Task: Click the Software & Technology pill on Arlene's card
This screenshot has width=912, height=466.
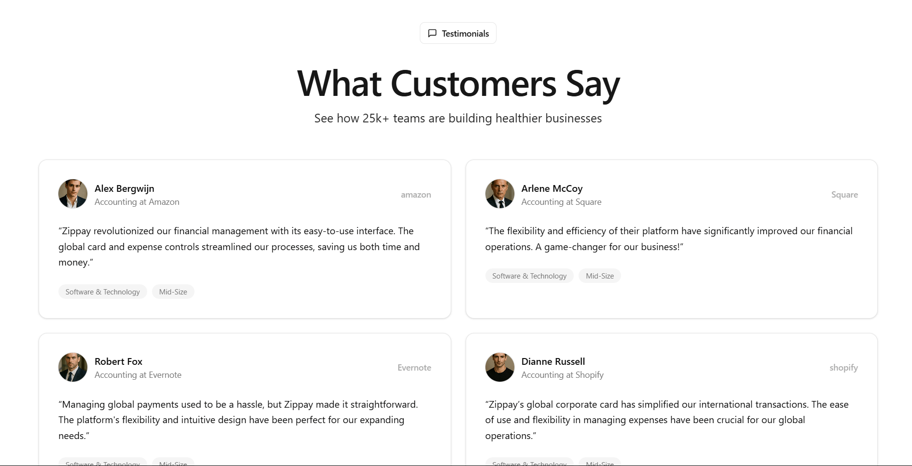Action: point(529,276)
